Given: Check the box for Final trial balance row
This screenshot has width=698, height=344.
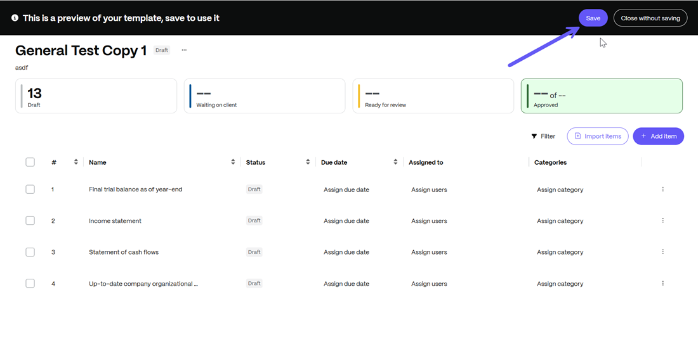Looking at the screenshot, I should pos(30,189).
